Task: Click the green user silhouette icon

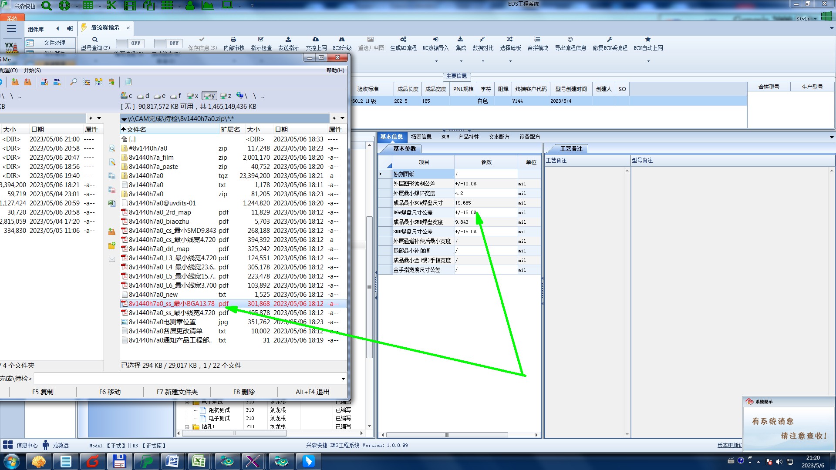Action: 190,5
